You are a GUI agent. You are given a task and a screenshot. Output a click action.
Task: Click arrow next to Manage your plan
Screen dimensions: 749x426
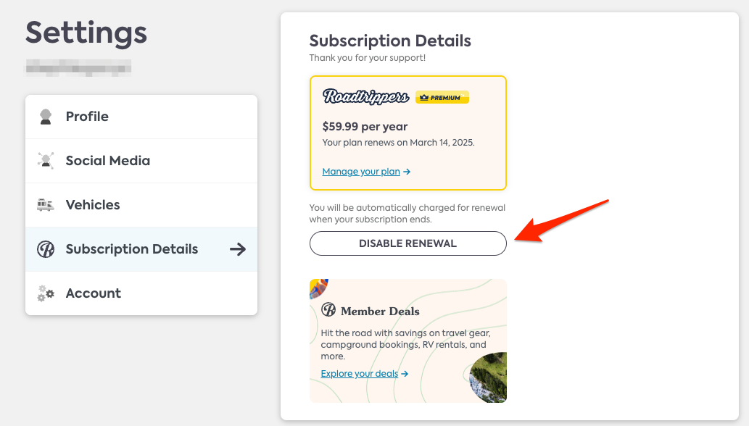[407, 172]
